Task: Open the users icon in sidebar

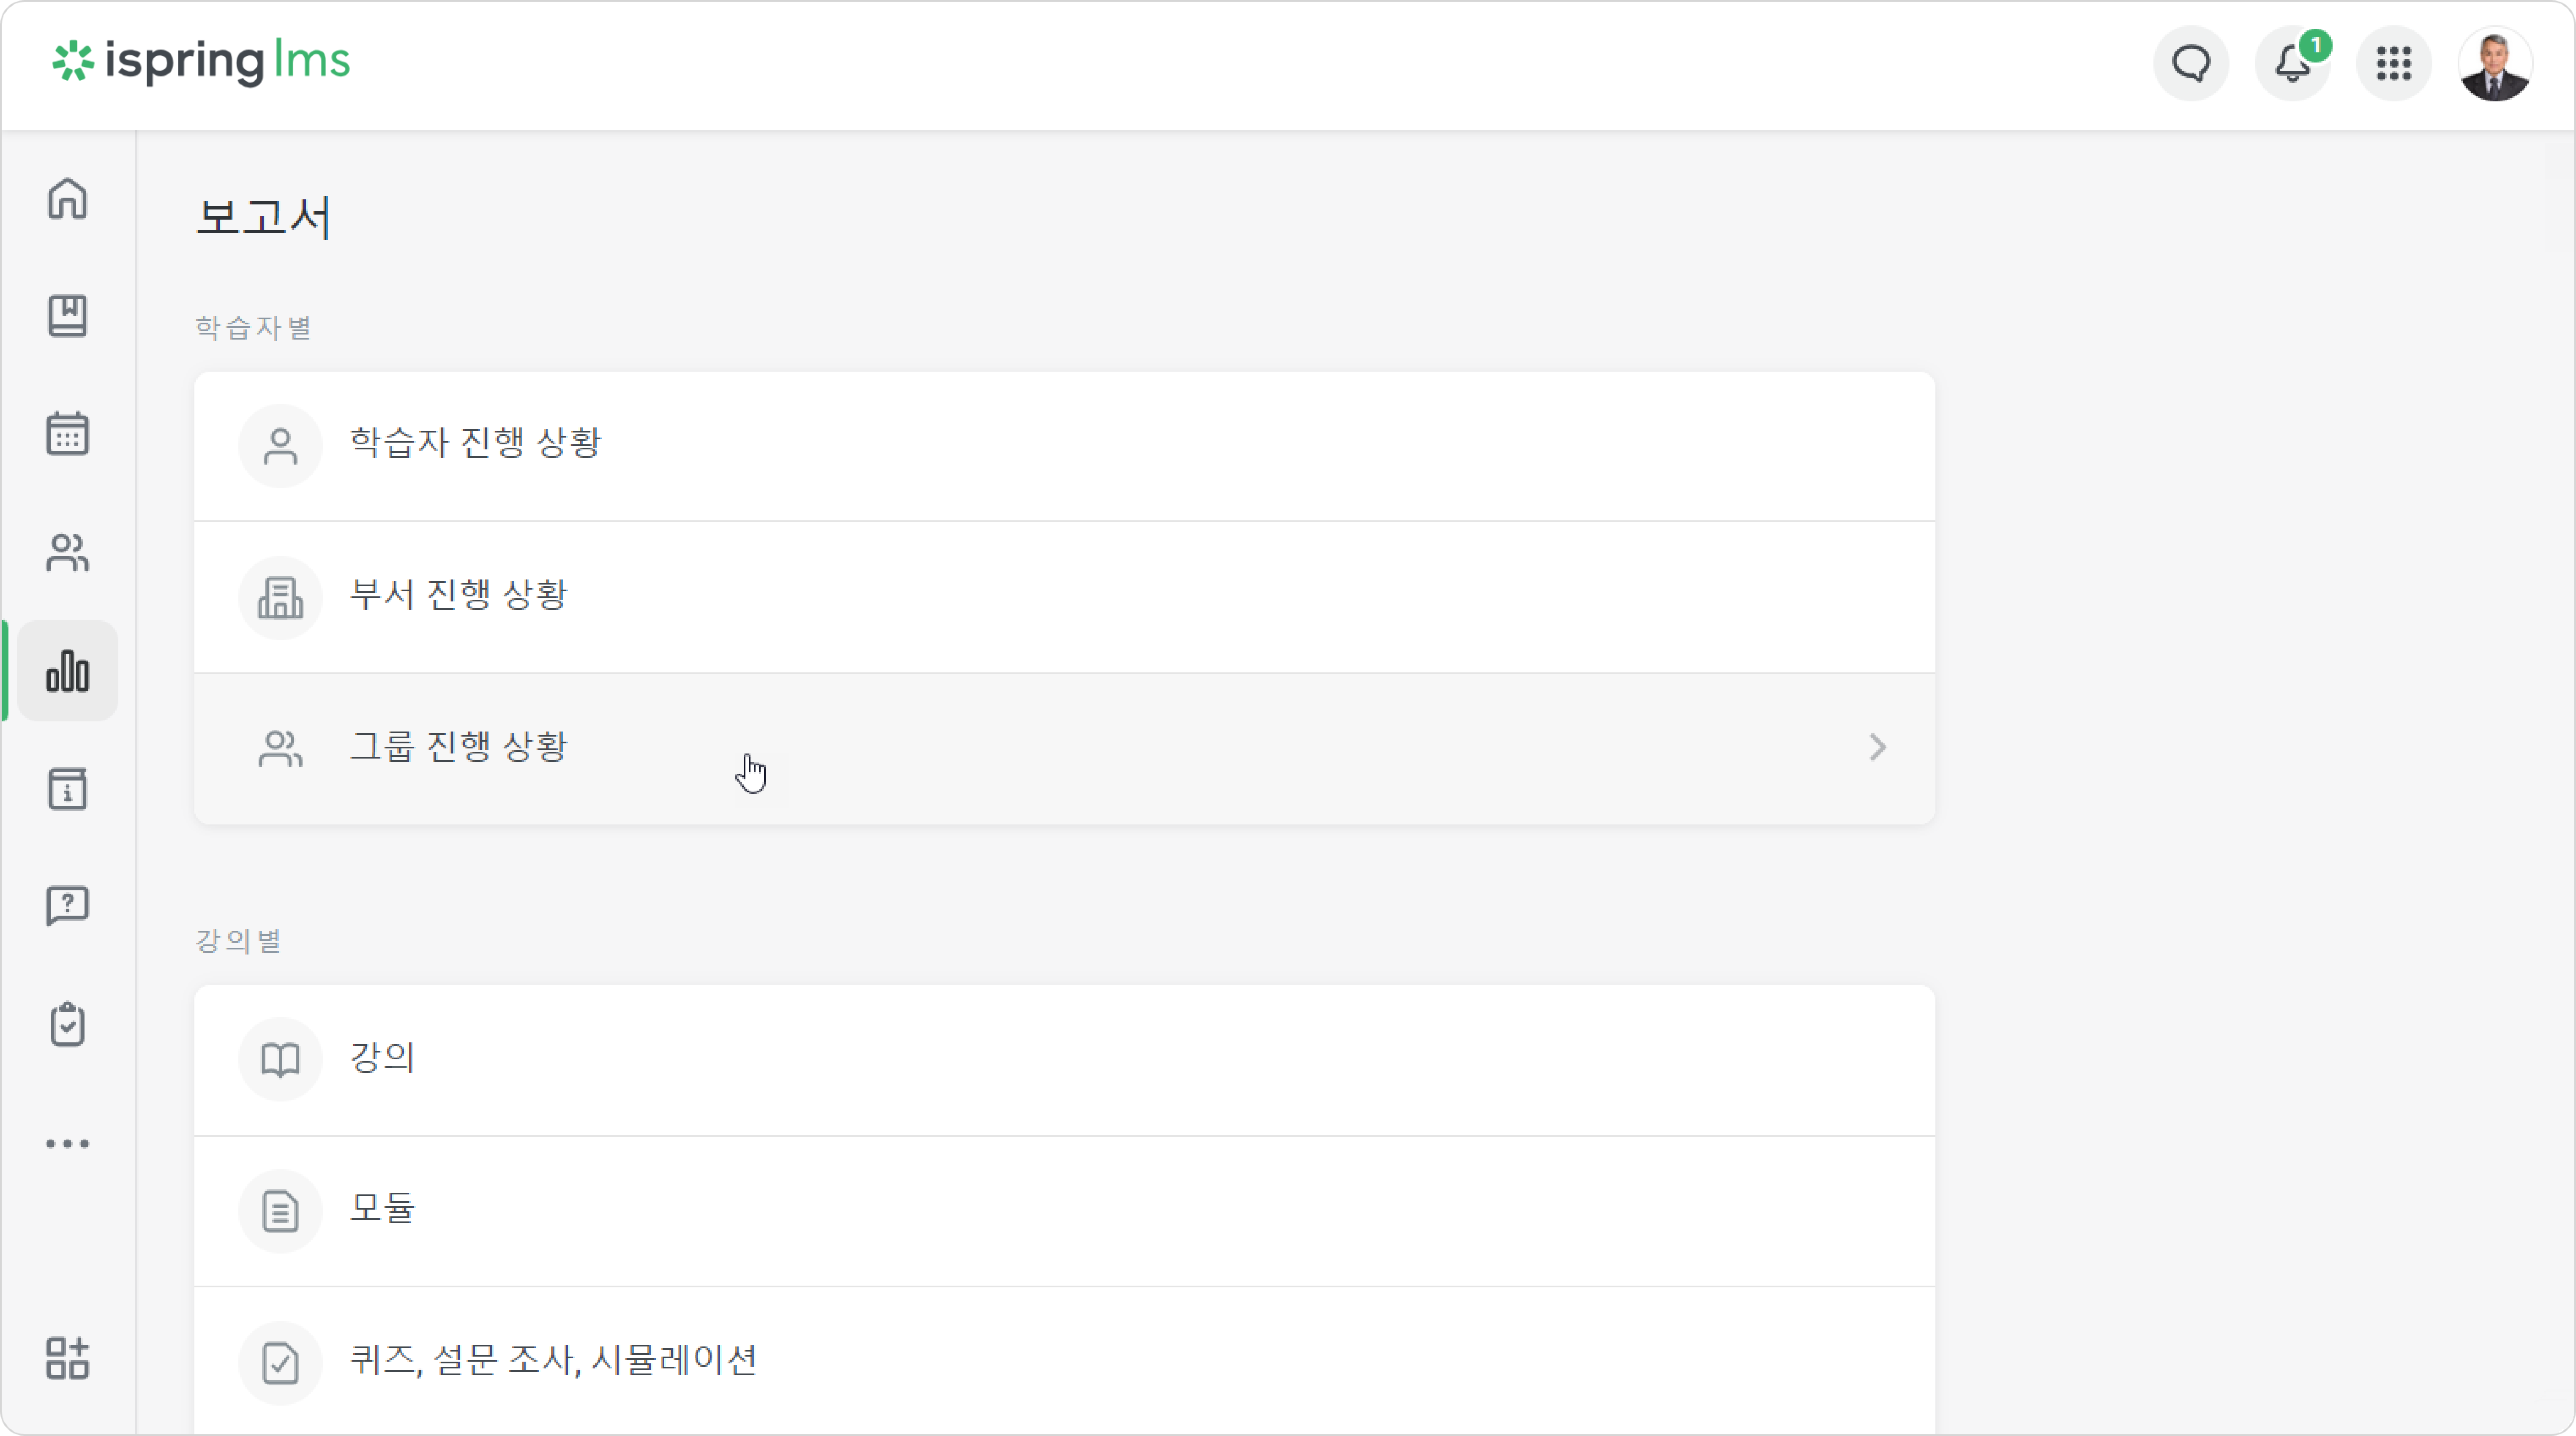Action: coord(67,552)
